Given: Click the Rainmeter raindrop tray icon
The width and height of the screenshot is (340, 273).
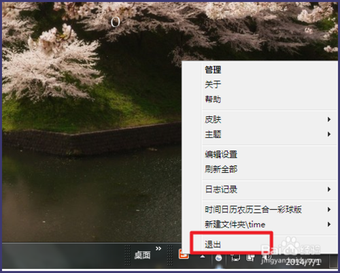Looking at the screenshot, I should point(218,257).
